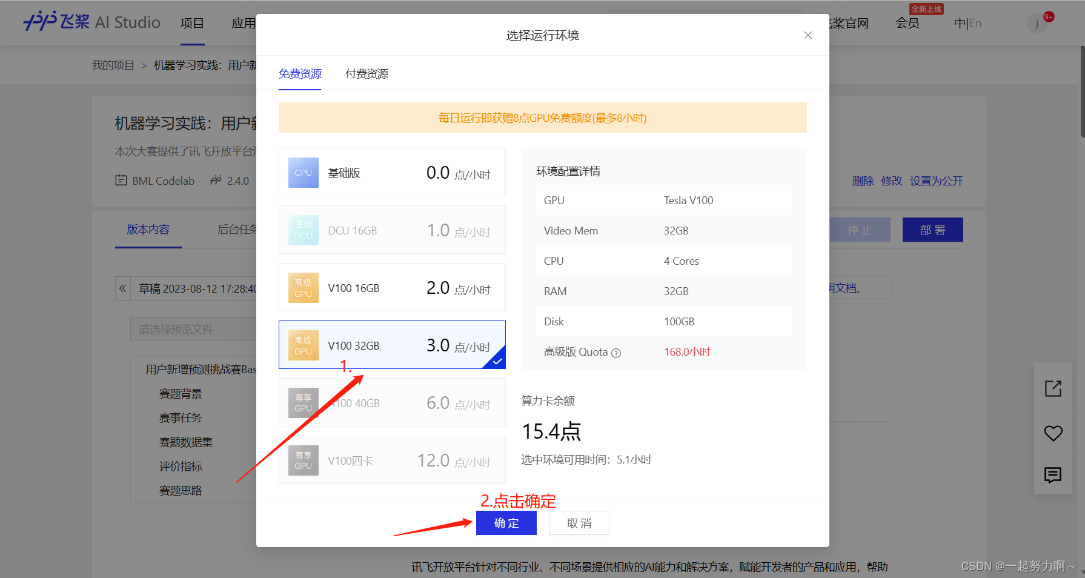Click the 删除 link
This screenshot has height=578, width=1085.
coord(863,181)
